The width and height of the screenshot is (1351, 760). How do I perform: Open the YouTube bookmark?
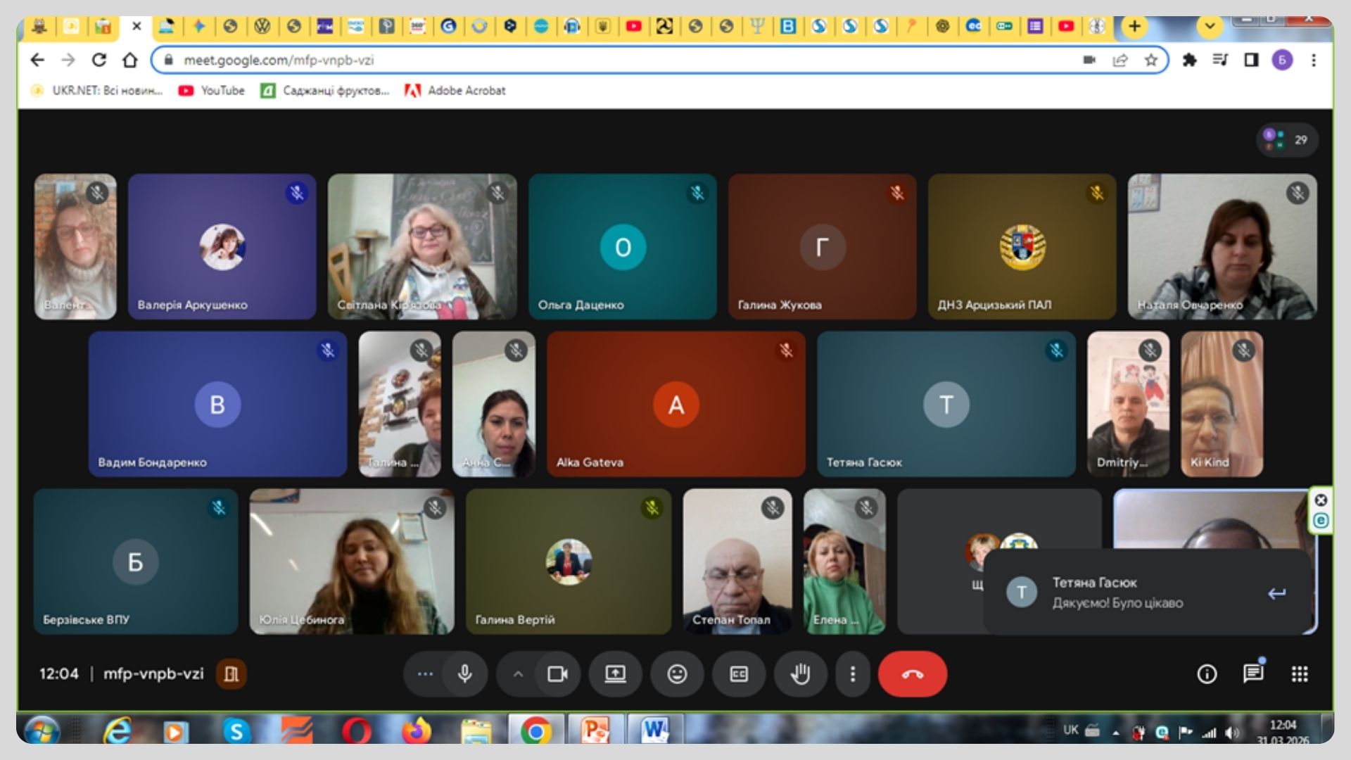[x=212, y=91]
